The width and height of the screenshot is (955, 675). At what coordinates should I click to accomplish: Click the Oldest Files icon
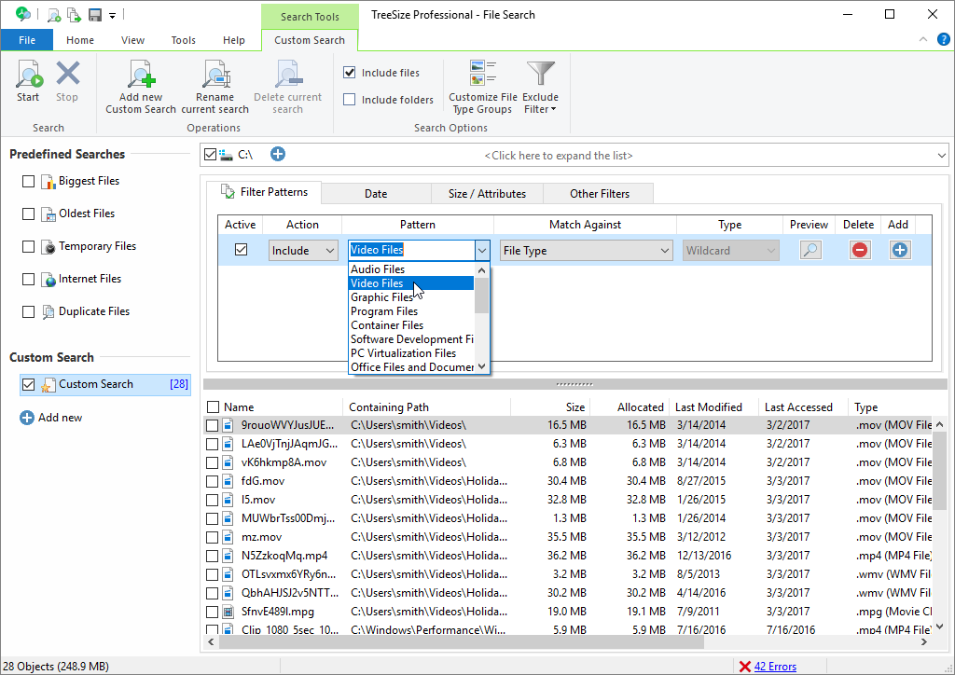tap(48, 214)
